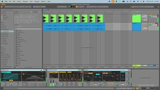160x90 pixels.
Task: Click the Saturator Drive knob
Action: coord(5,84)
